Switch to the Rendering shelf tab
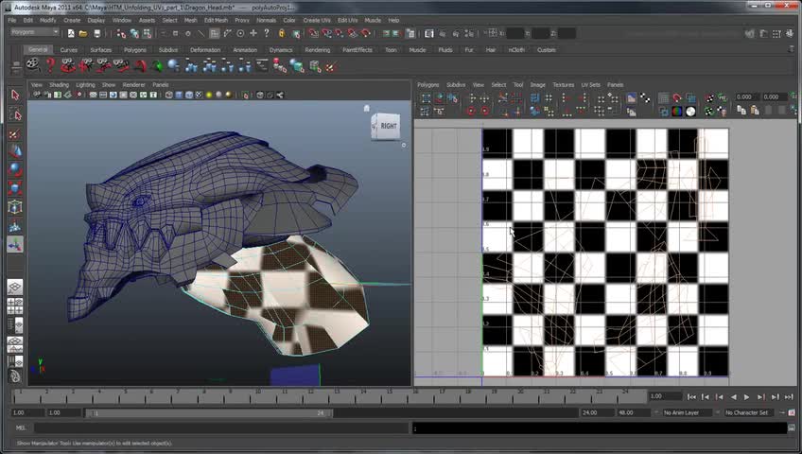 click(318, 50)
